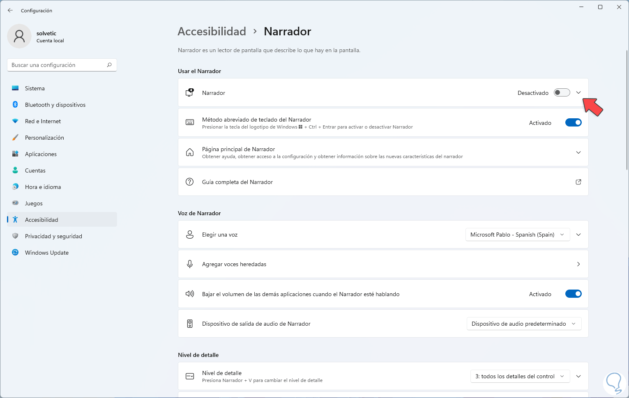Click the vertical scrollbar thumb
The width and height of the screenshot is (629, 398).
click(627, 109)
